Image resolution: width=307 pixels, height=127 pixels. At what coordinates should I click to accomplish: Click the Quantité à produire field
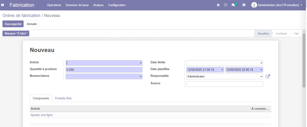[x=104, y=70]
